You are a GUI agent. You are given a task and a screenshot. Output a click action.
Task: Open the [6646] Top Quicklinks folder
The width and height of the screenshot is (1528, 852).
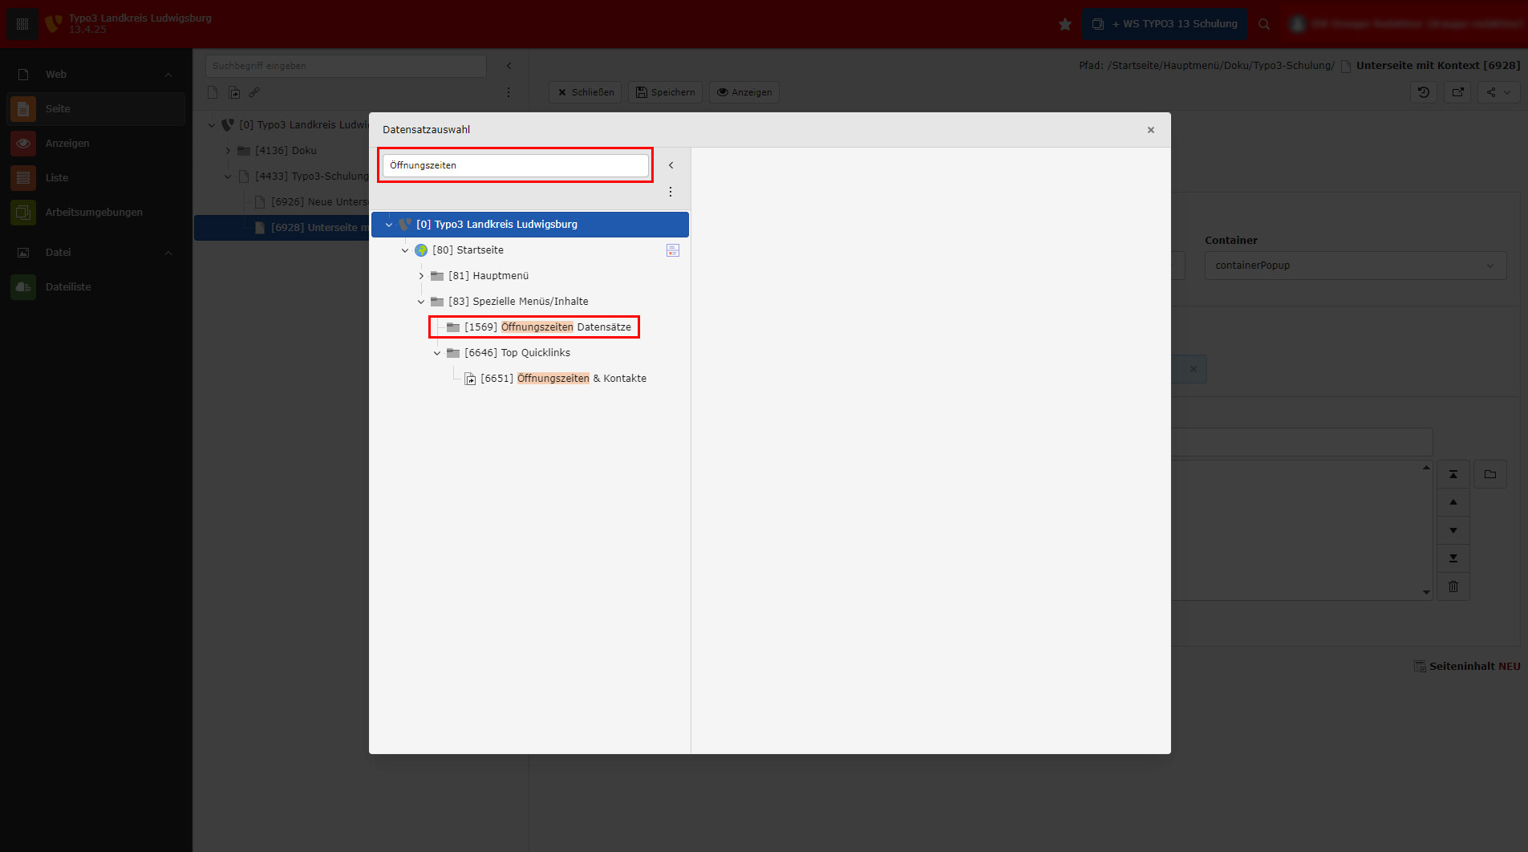[517, 353]
